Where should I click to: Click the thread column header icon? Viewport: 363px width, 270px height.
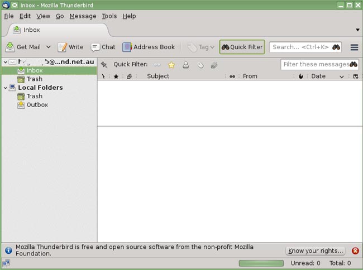coord(103,76)
